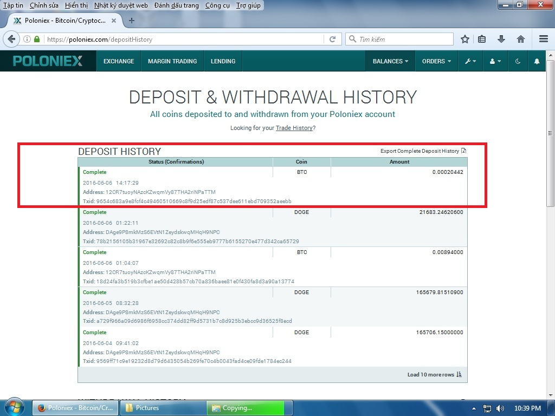Click the amount 0.00894000
This screenshot has width=555, height=416.
tap(447, 252)
